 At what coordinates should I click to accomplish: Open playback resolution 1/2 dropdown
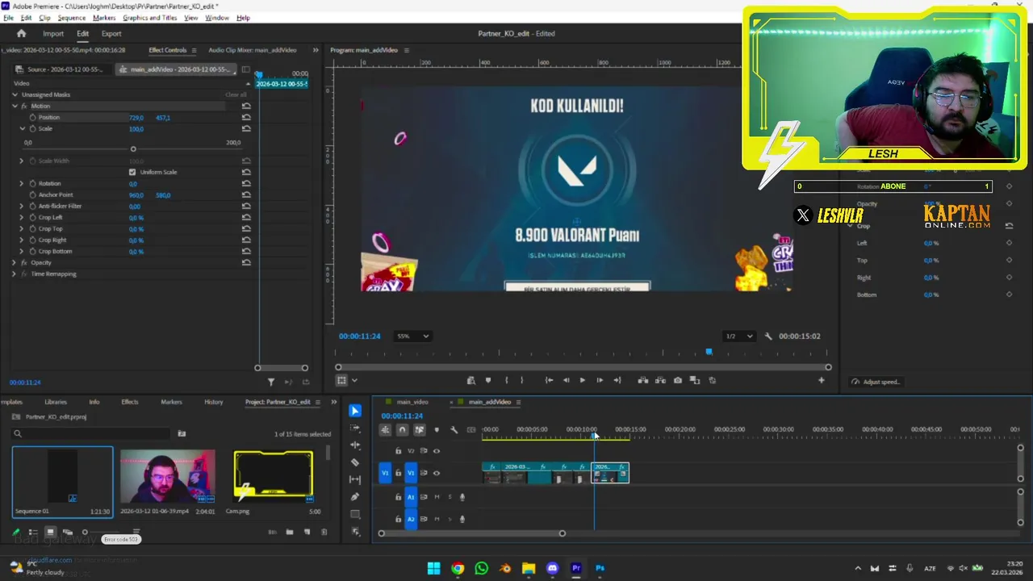click(738, 336)
